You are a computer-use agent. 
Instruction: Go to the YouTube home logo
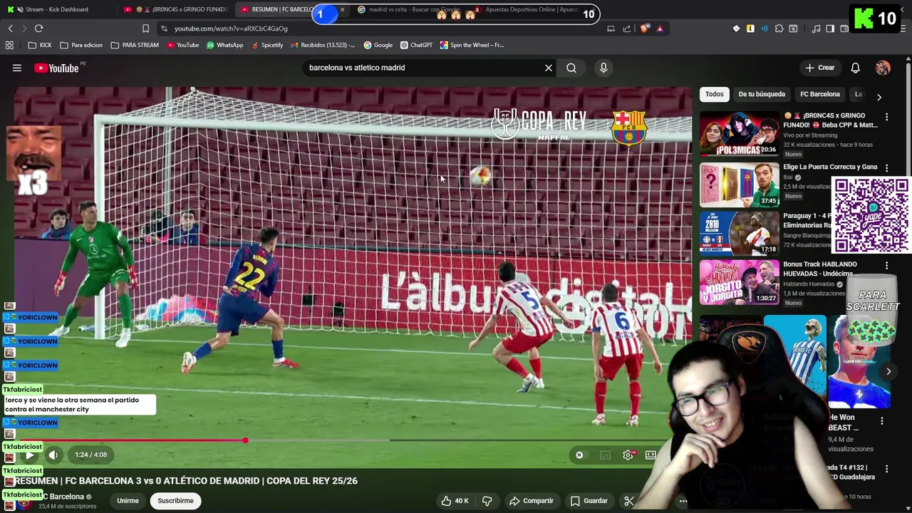click(56, 68)
